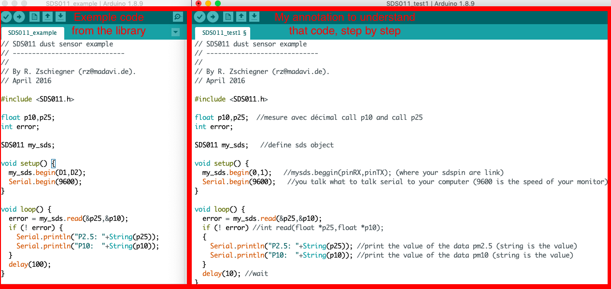Click '#include <SDS011.h>' line in SDS011_example
The image size is (611, 289).
click(x=38, y=99)
